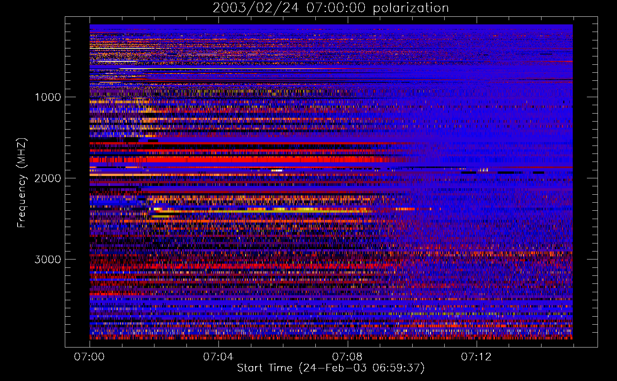Click the 'Frequency (MHZ)' y-axis label
The image size is (617, 381).
coord(22,183)
